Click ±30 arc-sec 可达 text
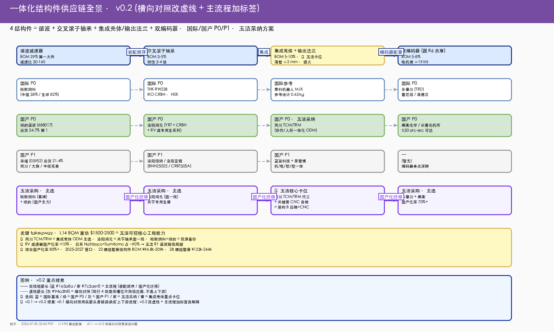 (x=417, y=130)
